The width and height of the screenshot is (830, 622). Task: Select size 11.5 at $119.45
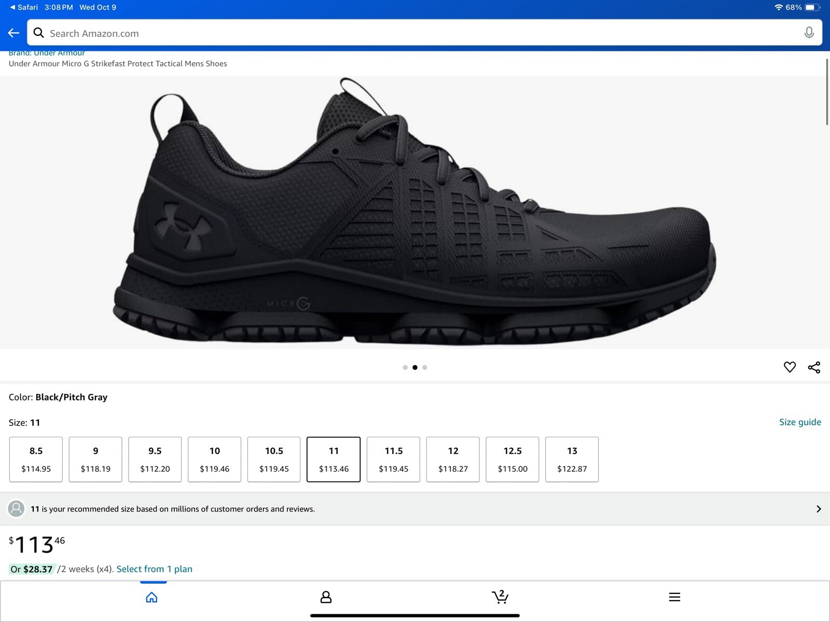(393, 459)
